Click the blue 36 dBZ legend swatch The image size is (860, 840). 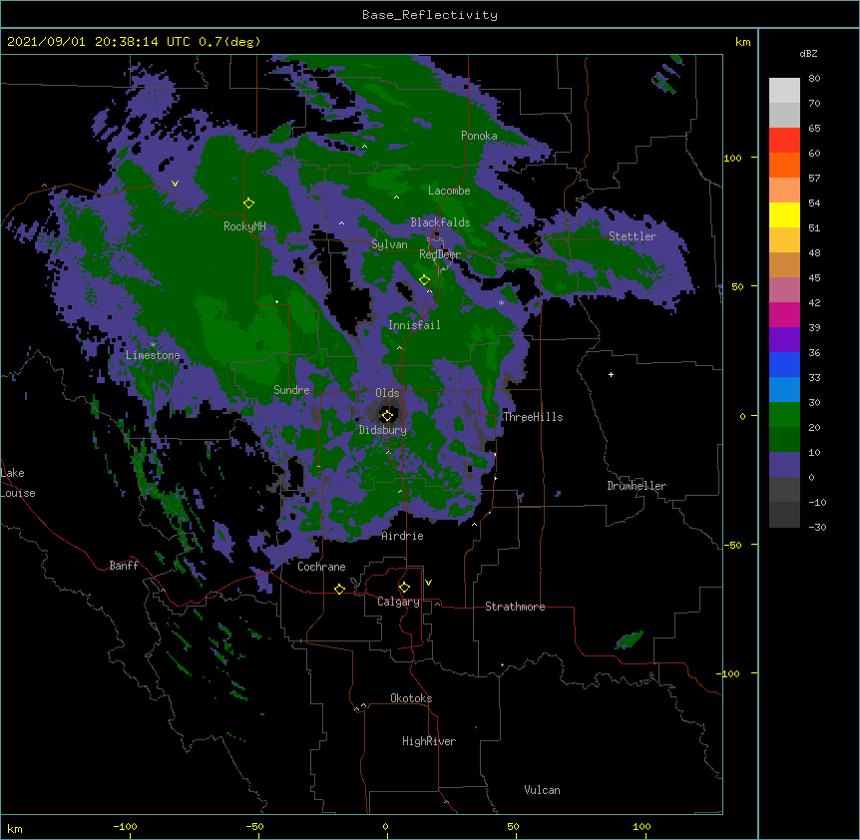click(x=784, y=364)
